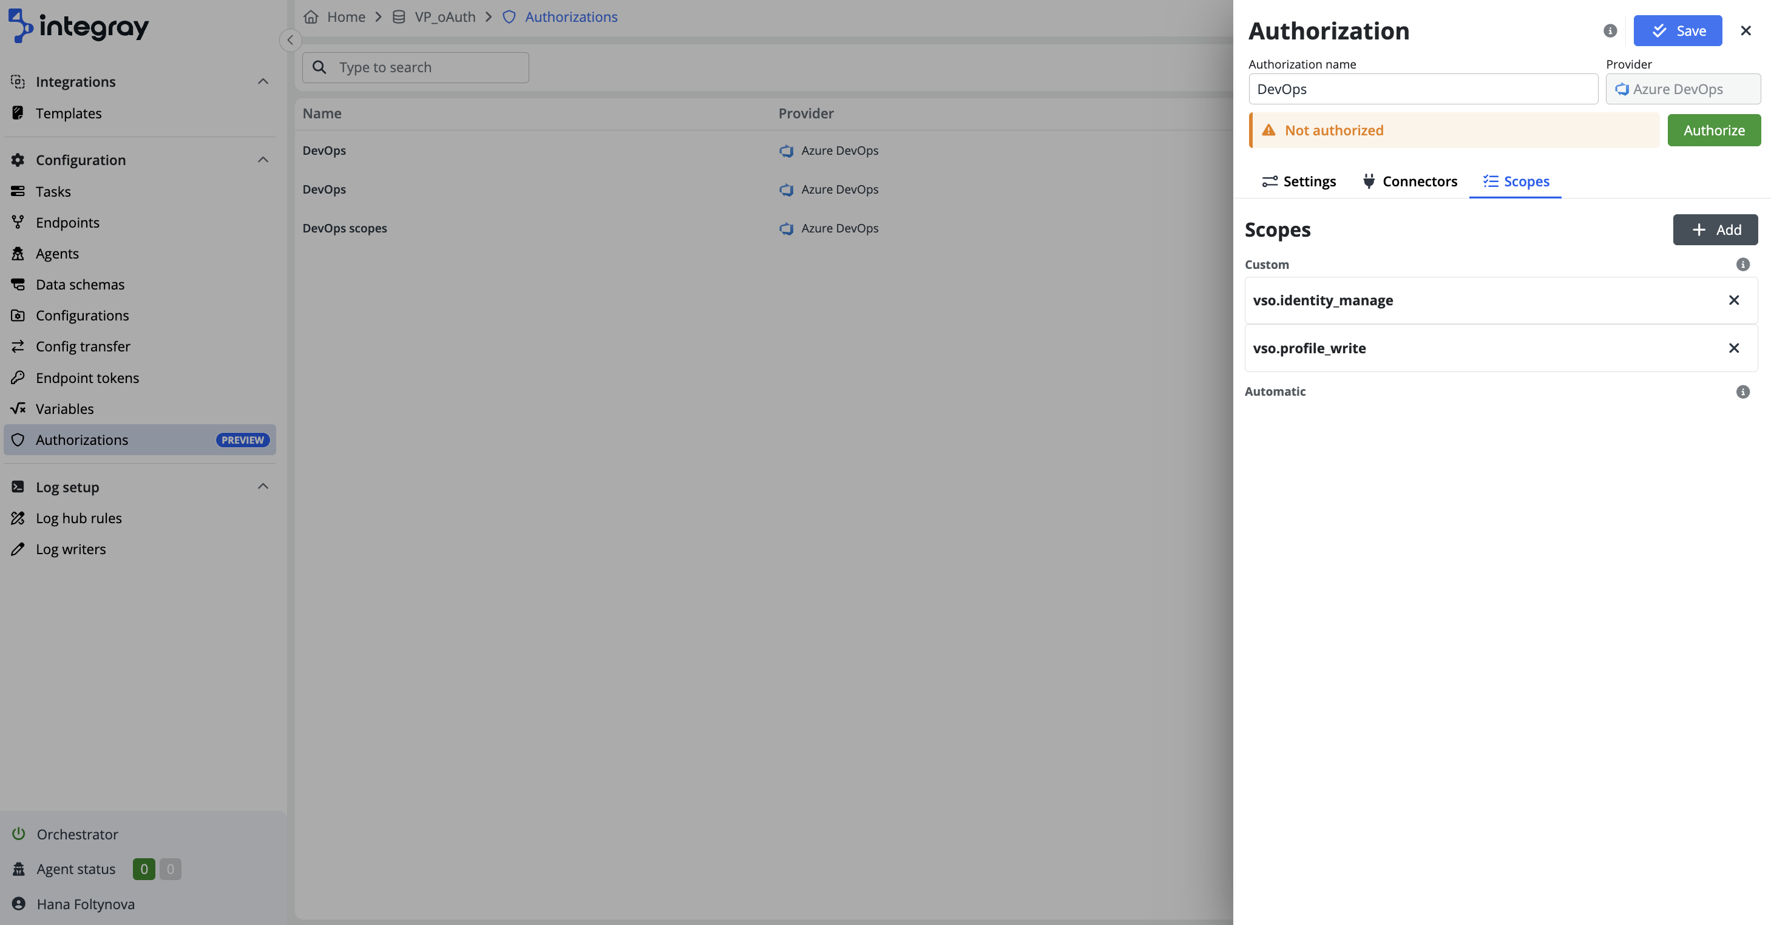1771x925 pixels.
Task: Click the integray logo
Action: [x=78, y=26]
